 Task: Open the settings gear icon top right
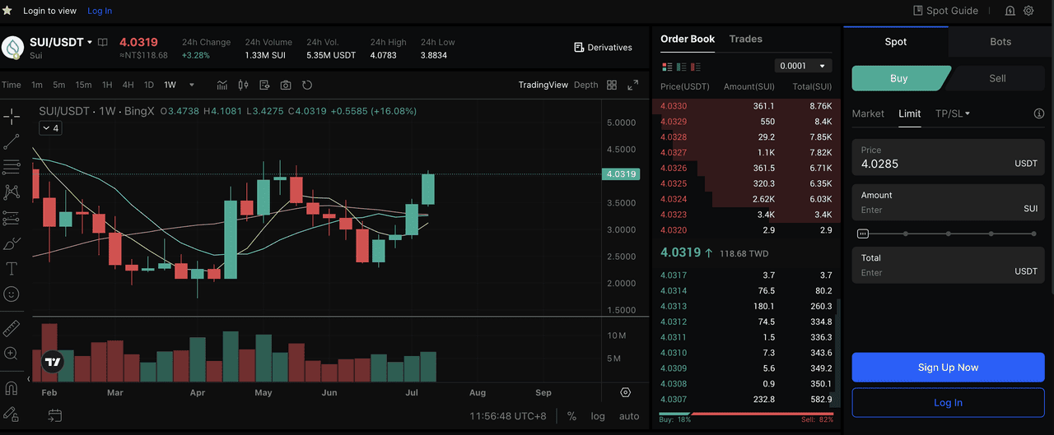coord(1028,11)
